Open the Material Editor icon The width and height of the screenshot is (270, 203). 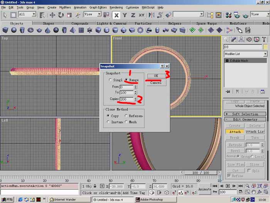pyautogui.click(x=229, y=15)
